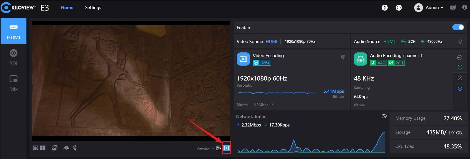
Task: Click the 64Kbps audio bitrate value
Action: [361, 97]
